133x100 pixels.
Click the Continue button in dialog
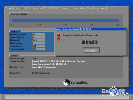[91, 51]
